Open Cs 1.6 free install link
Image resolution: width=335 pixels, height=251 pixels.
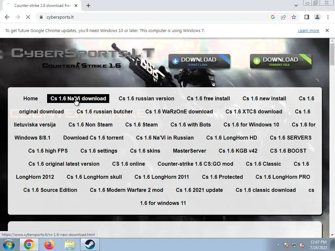pyautogui.click(x=208, y=98)
